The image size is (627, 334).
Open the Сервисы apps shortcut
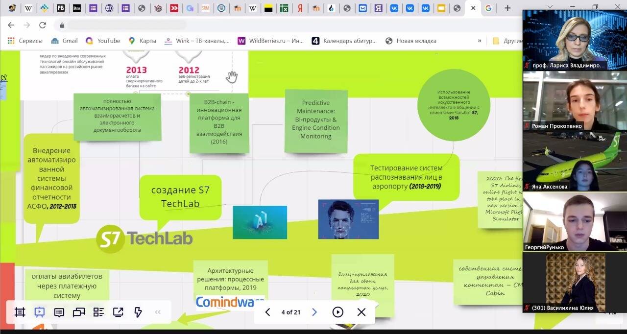24,41
